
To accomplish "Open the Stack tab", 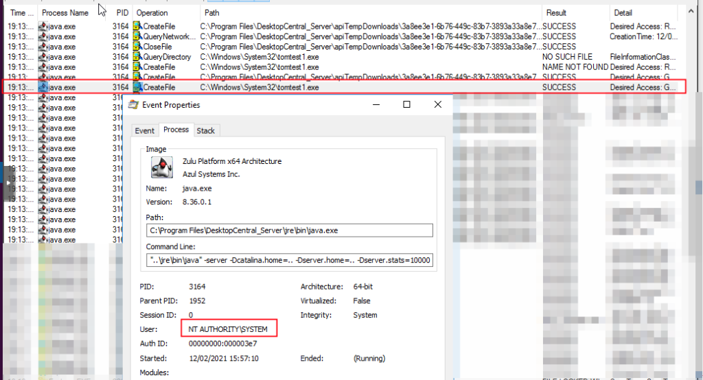I will pos(206,130).
